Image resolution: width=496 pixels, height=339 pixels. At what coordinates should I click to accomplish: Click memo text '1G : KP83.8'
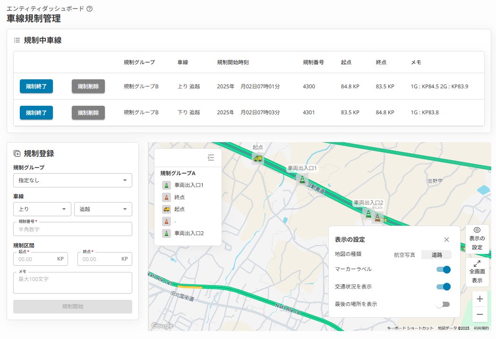425,112
